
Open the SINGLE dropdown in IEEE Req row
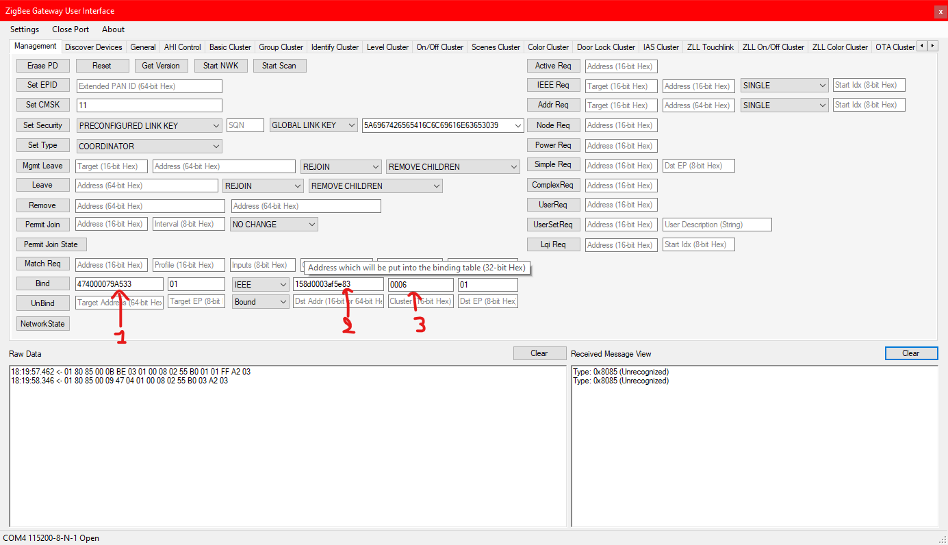pyautogui.click(x=822, y=86)
